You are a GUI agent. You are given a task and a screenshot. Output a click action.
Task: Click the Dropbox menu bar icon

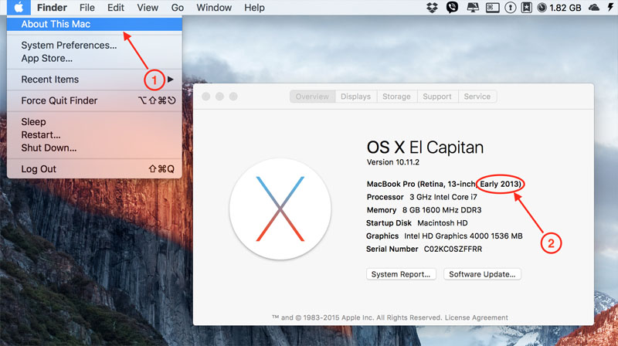click(x=432, y=8)
